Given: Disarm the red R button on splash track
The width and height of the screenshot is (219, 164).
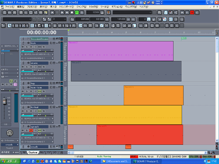Looking at the screenshot, I should [x=31, y=130].
